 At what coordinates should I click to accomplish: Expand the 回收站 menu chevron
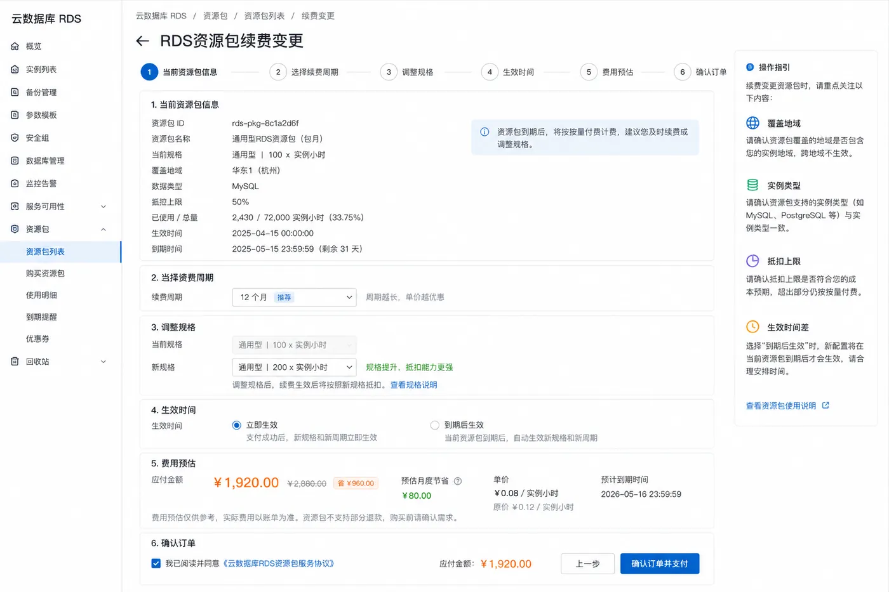104,361
